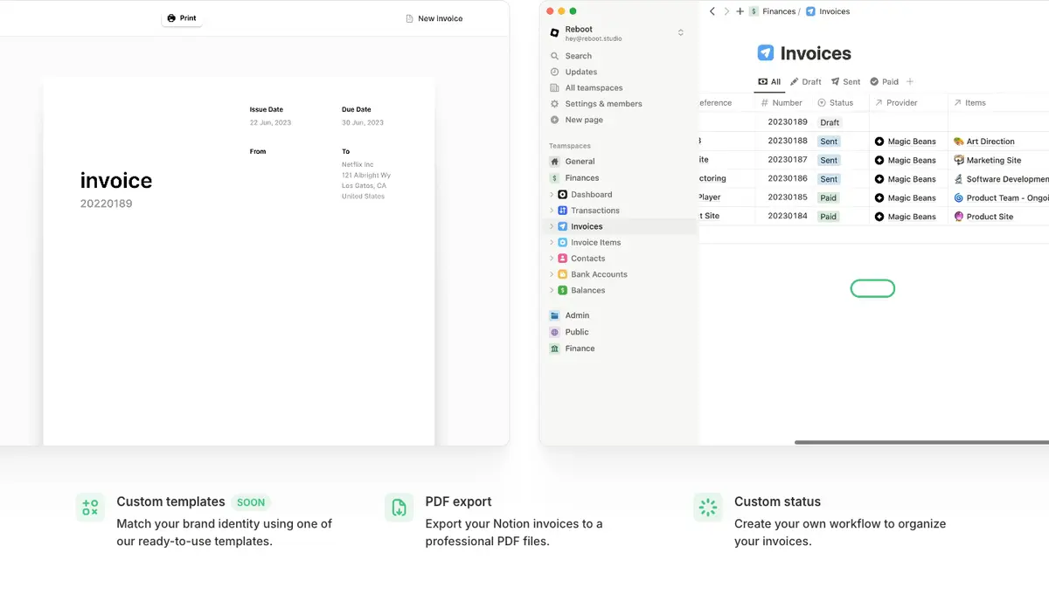
Task: Click the All teamspaces icon
Action: [x=554, y=87]
